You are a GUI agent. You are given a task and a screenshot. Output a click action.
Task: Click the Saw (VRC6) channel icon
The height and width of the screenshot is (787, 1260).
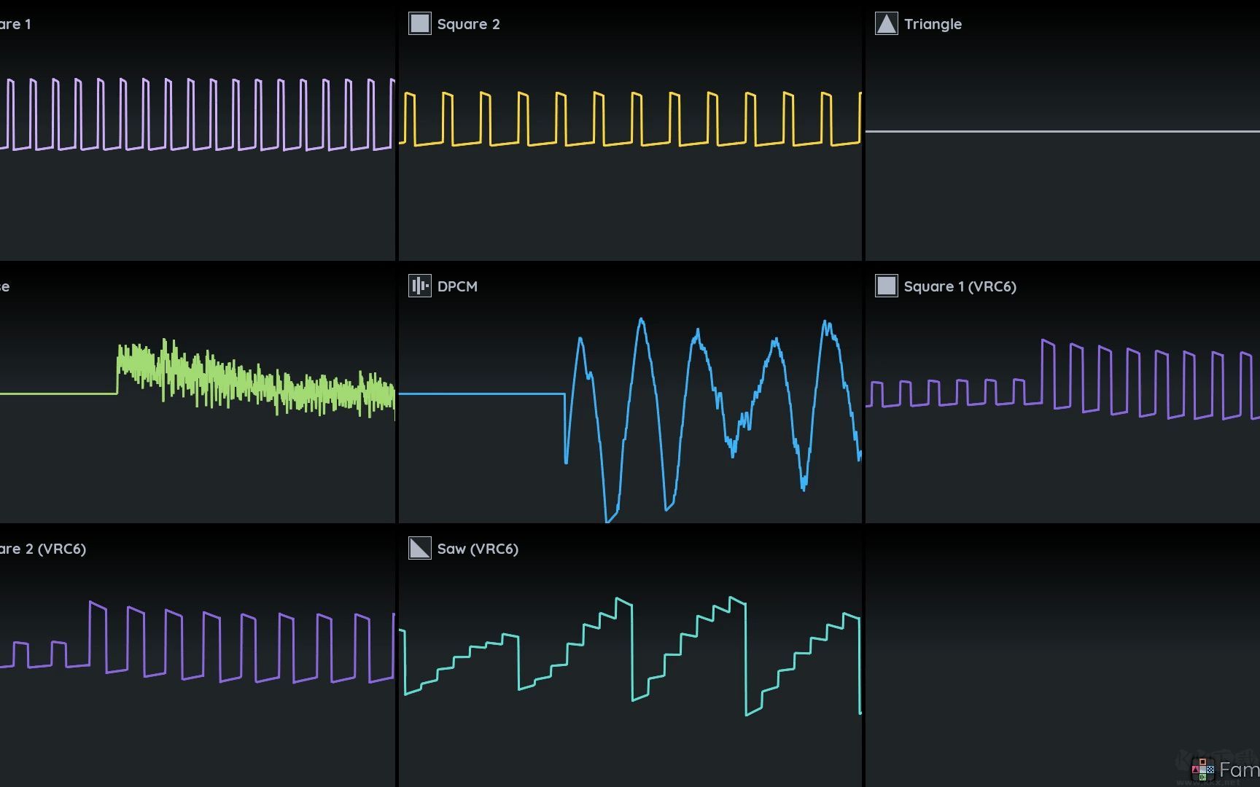(419, 549)
